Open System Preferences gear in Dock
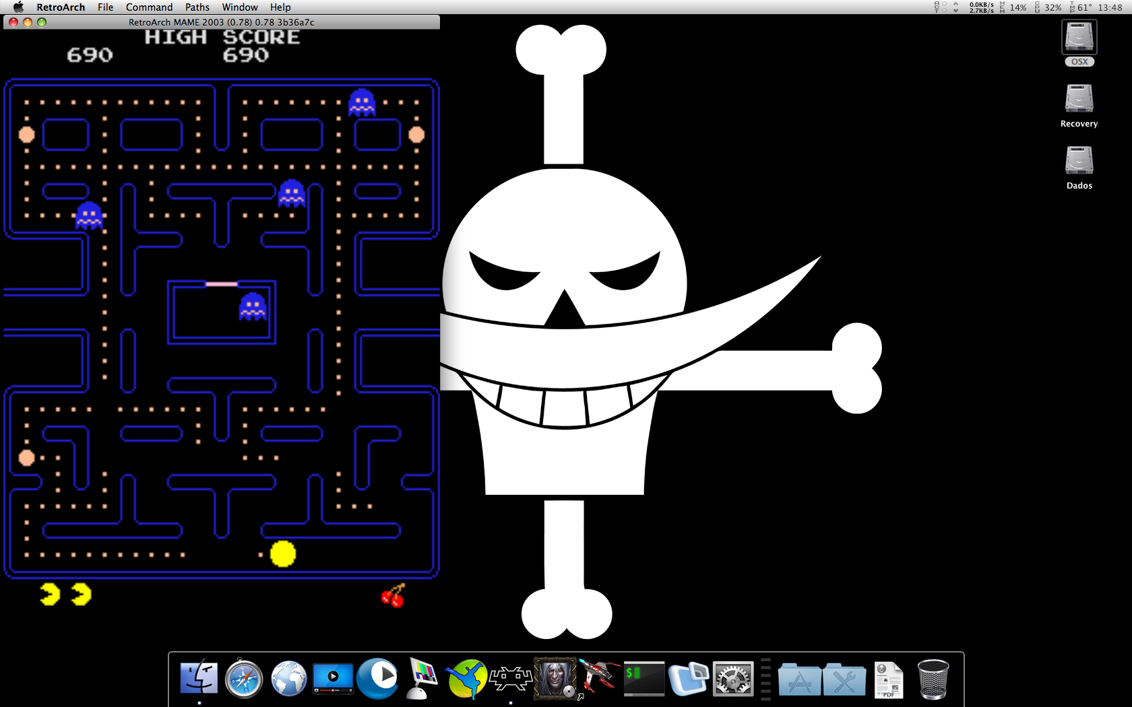Screen dimensions: 1132x707 tap(733, 679)
